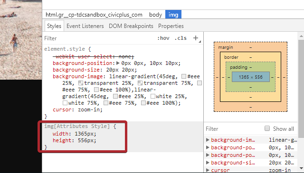Click the scroll down arrow of sidebar scrollbar
This screenshot has height=173, width=304.
301,169
